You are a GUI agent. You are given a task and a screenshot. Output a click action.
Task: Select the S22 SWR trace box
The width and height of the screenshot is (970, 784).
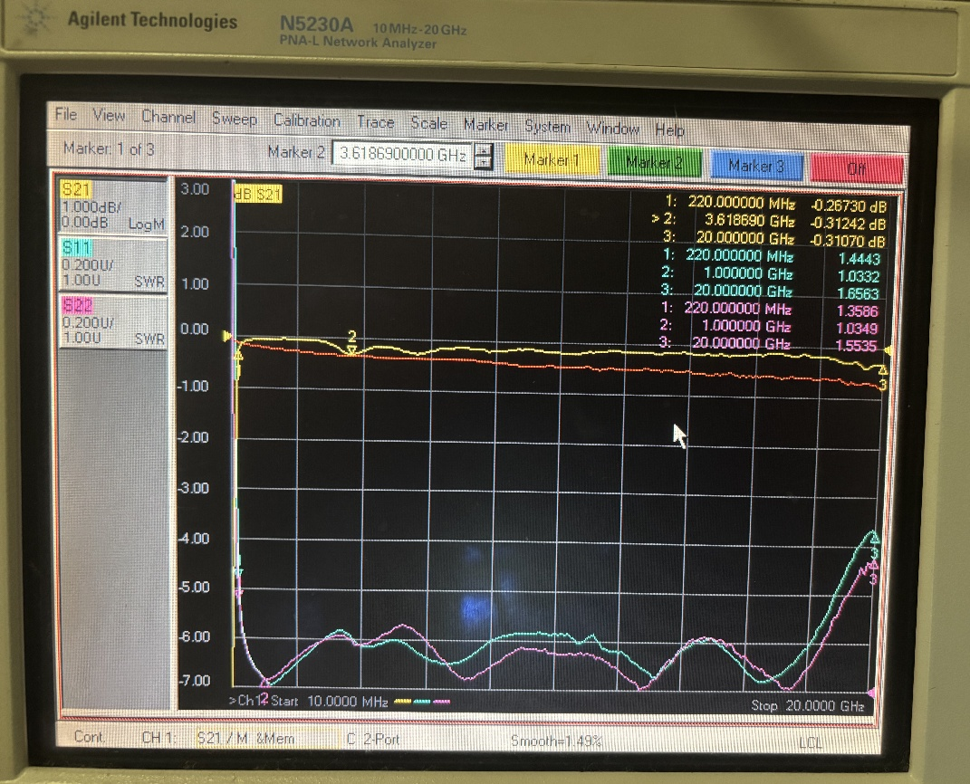coord(112,320)
